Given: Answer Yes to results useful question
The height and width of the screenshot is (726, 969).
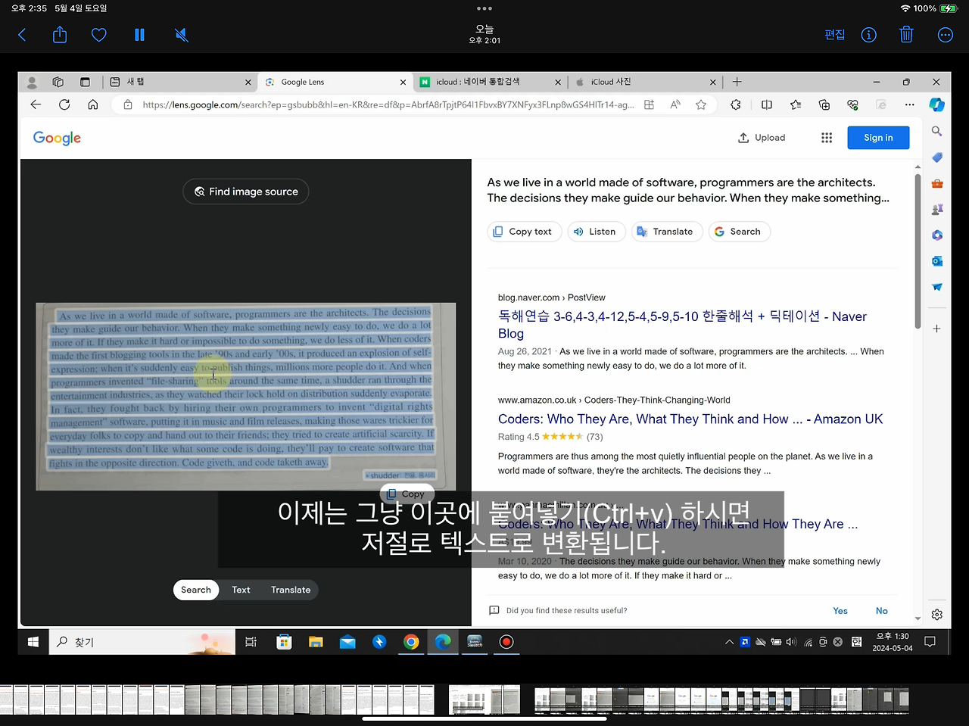Looking at the screenshot, I should click(x=840, y=611).
